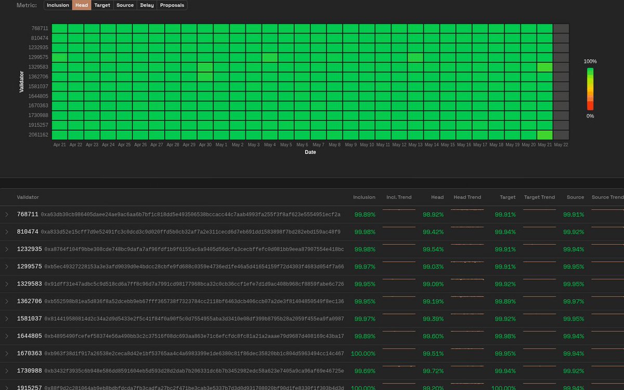Show the Proposals metric
Image resolution: width=624 pixels, height=390 pixels.
point(172,5)
